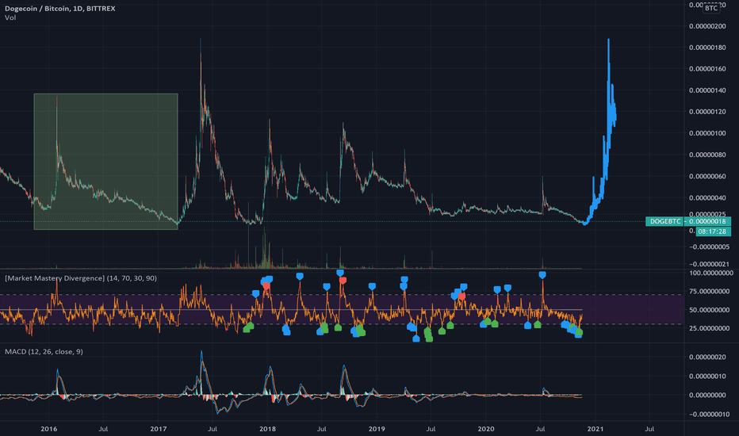This screenshot has height=436, width=739.
Task: Click the 75.00000000 divergence scale label
Action: coord(711,291)
